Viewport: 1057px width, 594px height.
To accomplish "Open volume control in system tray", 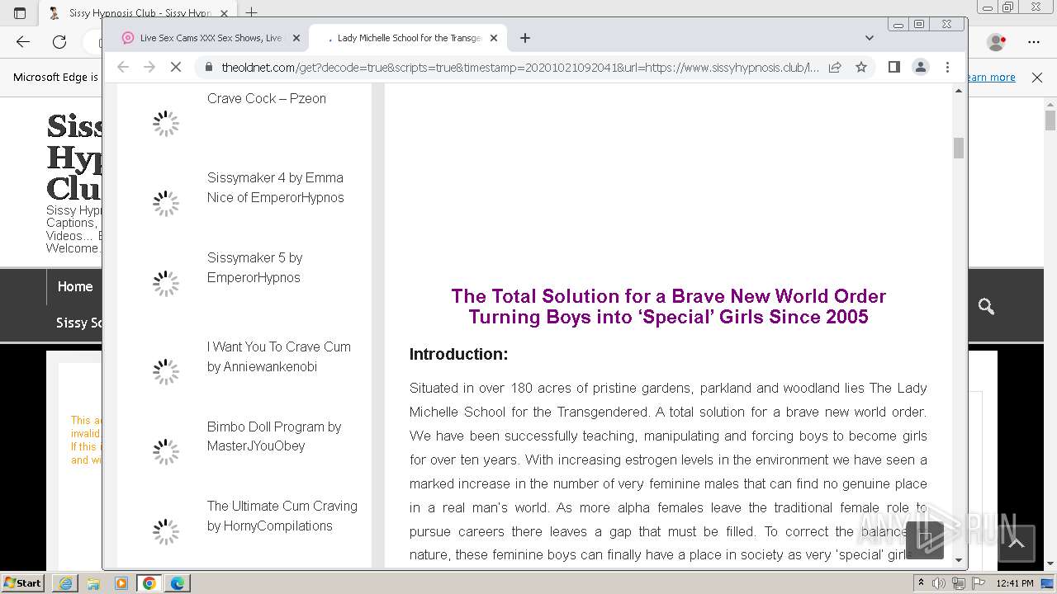I will [x=939, y=583].
